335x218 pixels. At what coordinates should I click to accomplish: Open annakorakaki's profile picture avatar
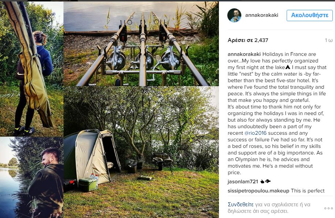click(234, 15)
